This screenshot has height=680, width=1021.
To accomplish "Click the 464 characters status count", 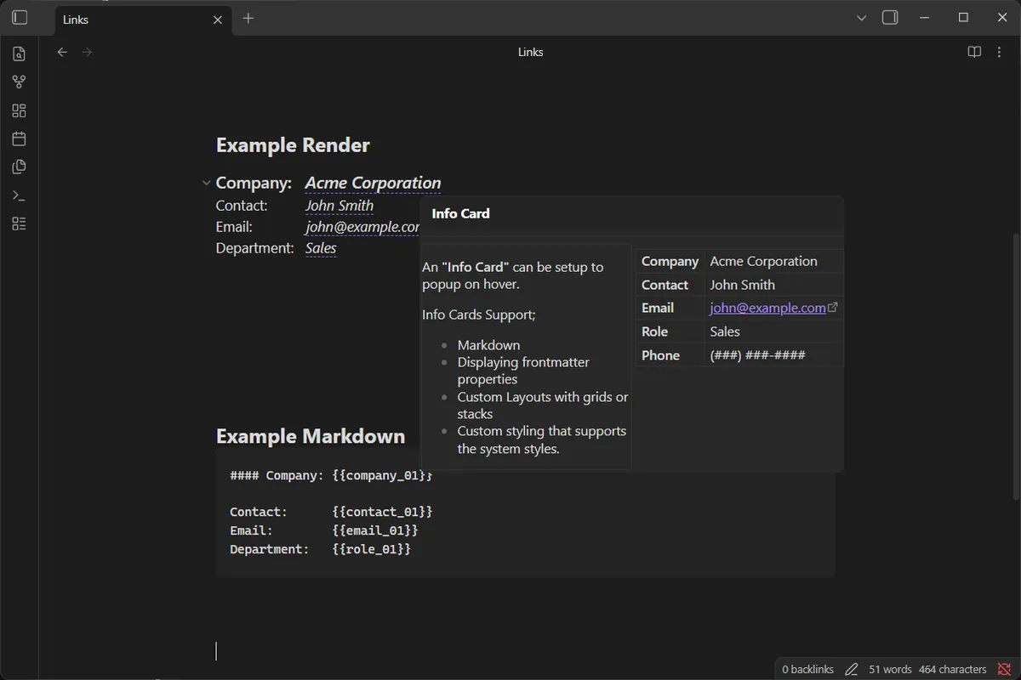I will point(952,670).
